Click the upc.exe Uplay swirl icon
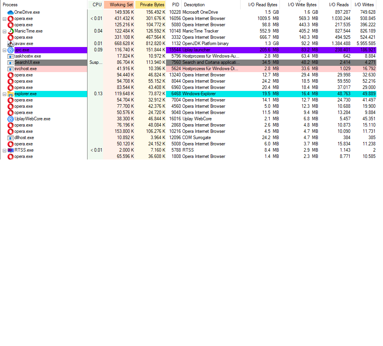Screen dimensions: 383x346 click(x=11, y=50)
